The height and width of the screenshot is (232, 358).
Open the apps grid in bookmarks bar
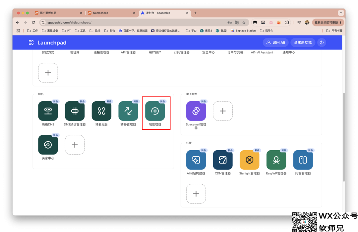pos(18,31)
